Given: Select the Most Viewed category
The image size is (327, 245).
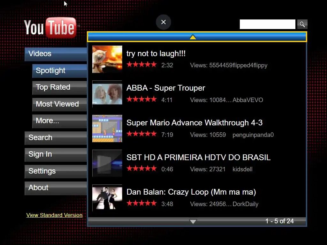Looking at the screenshot, I should click(60, 104).
